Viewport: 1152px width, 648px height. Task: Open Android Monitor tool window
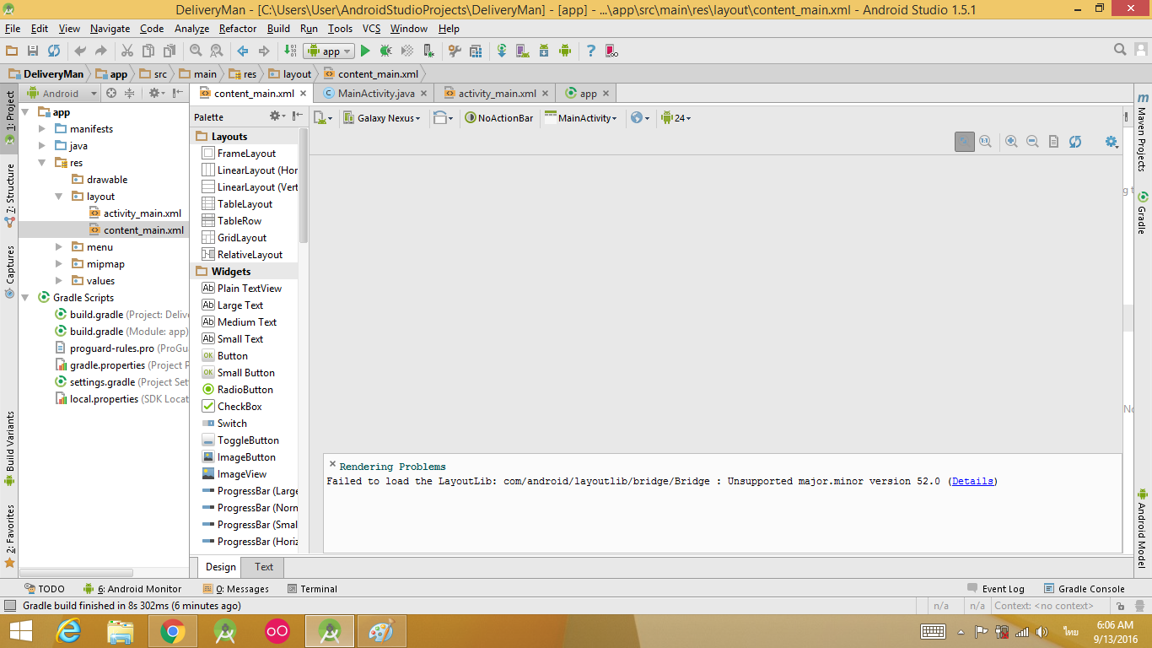pyautogui.click(x=132, y=589)
